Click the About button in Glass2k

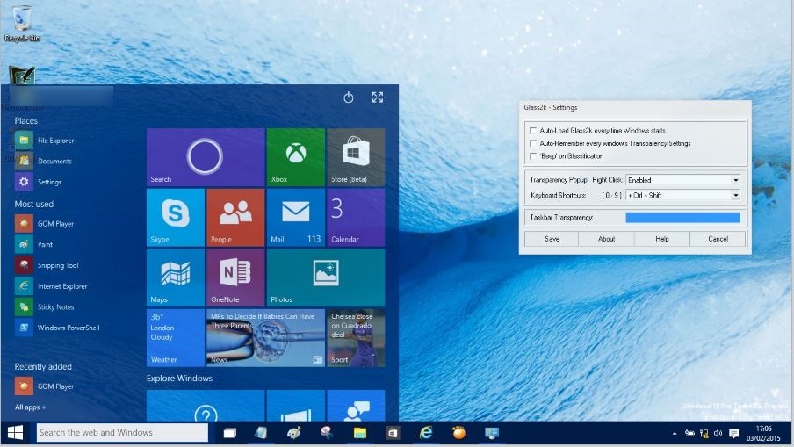(x=606, y=239)
